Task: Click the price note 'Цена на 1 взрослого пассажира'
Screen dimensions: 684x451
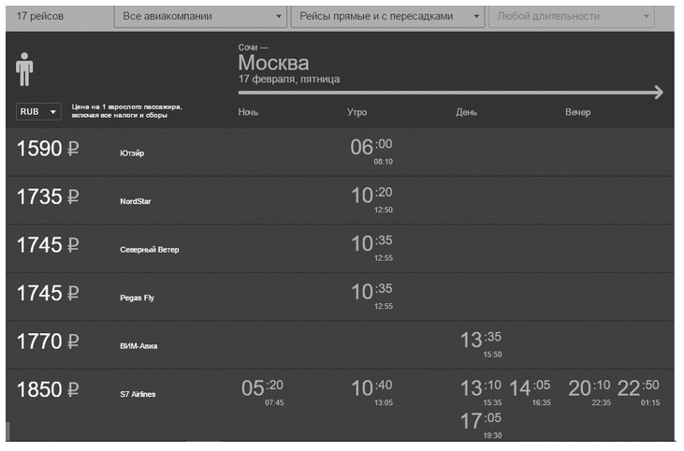Action: click(126, 107)
